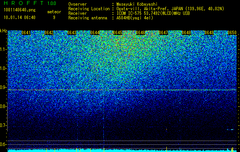This screenshot has width=240, height=152.
Task: Click location text Ogata-vill. Akita-Pref. JAPAN
Action: [150, 9]
